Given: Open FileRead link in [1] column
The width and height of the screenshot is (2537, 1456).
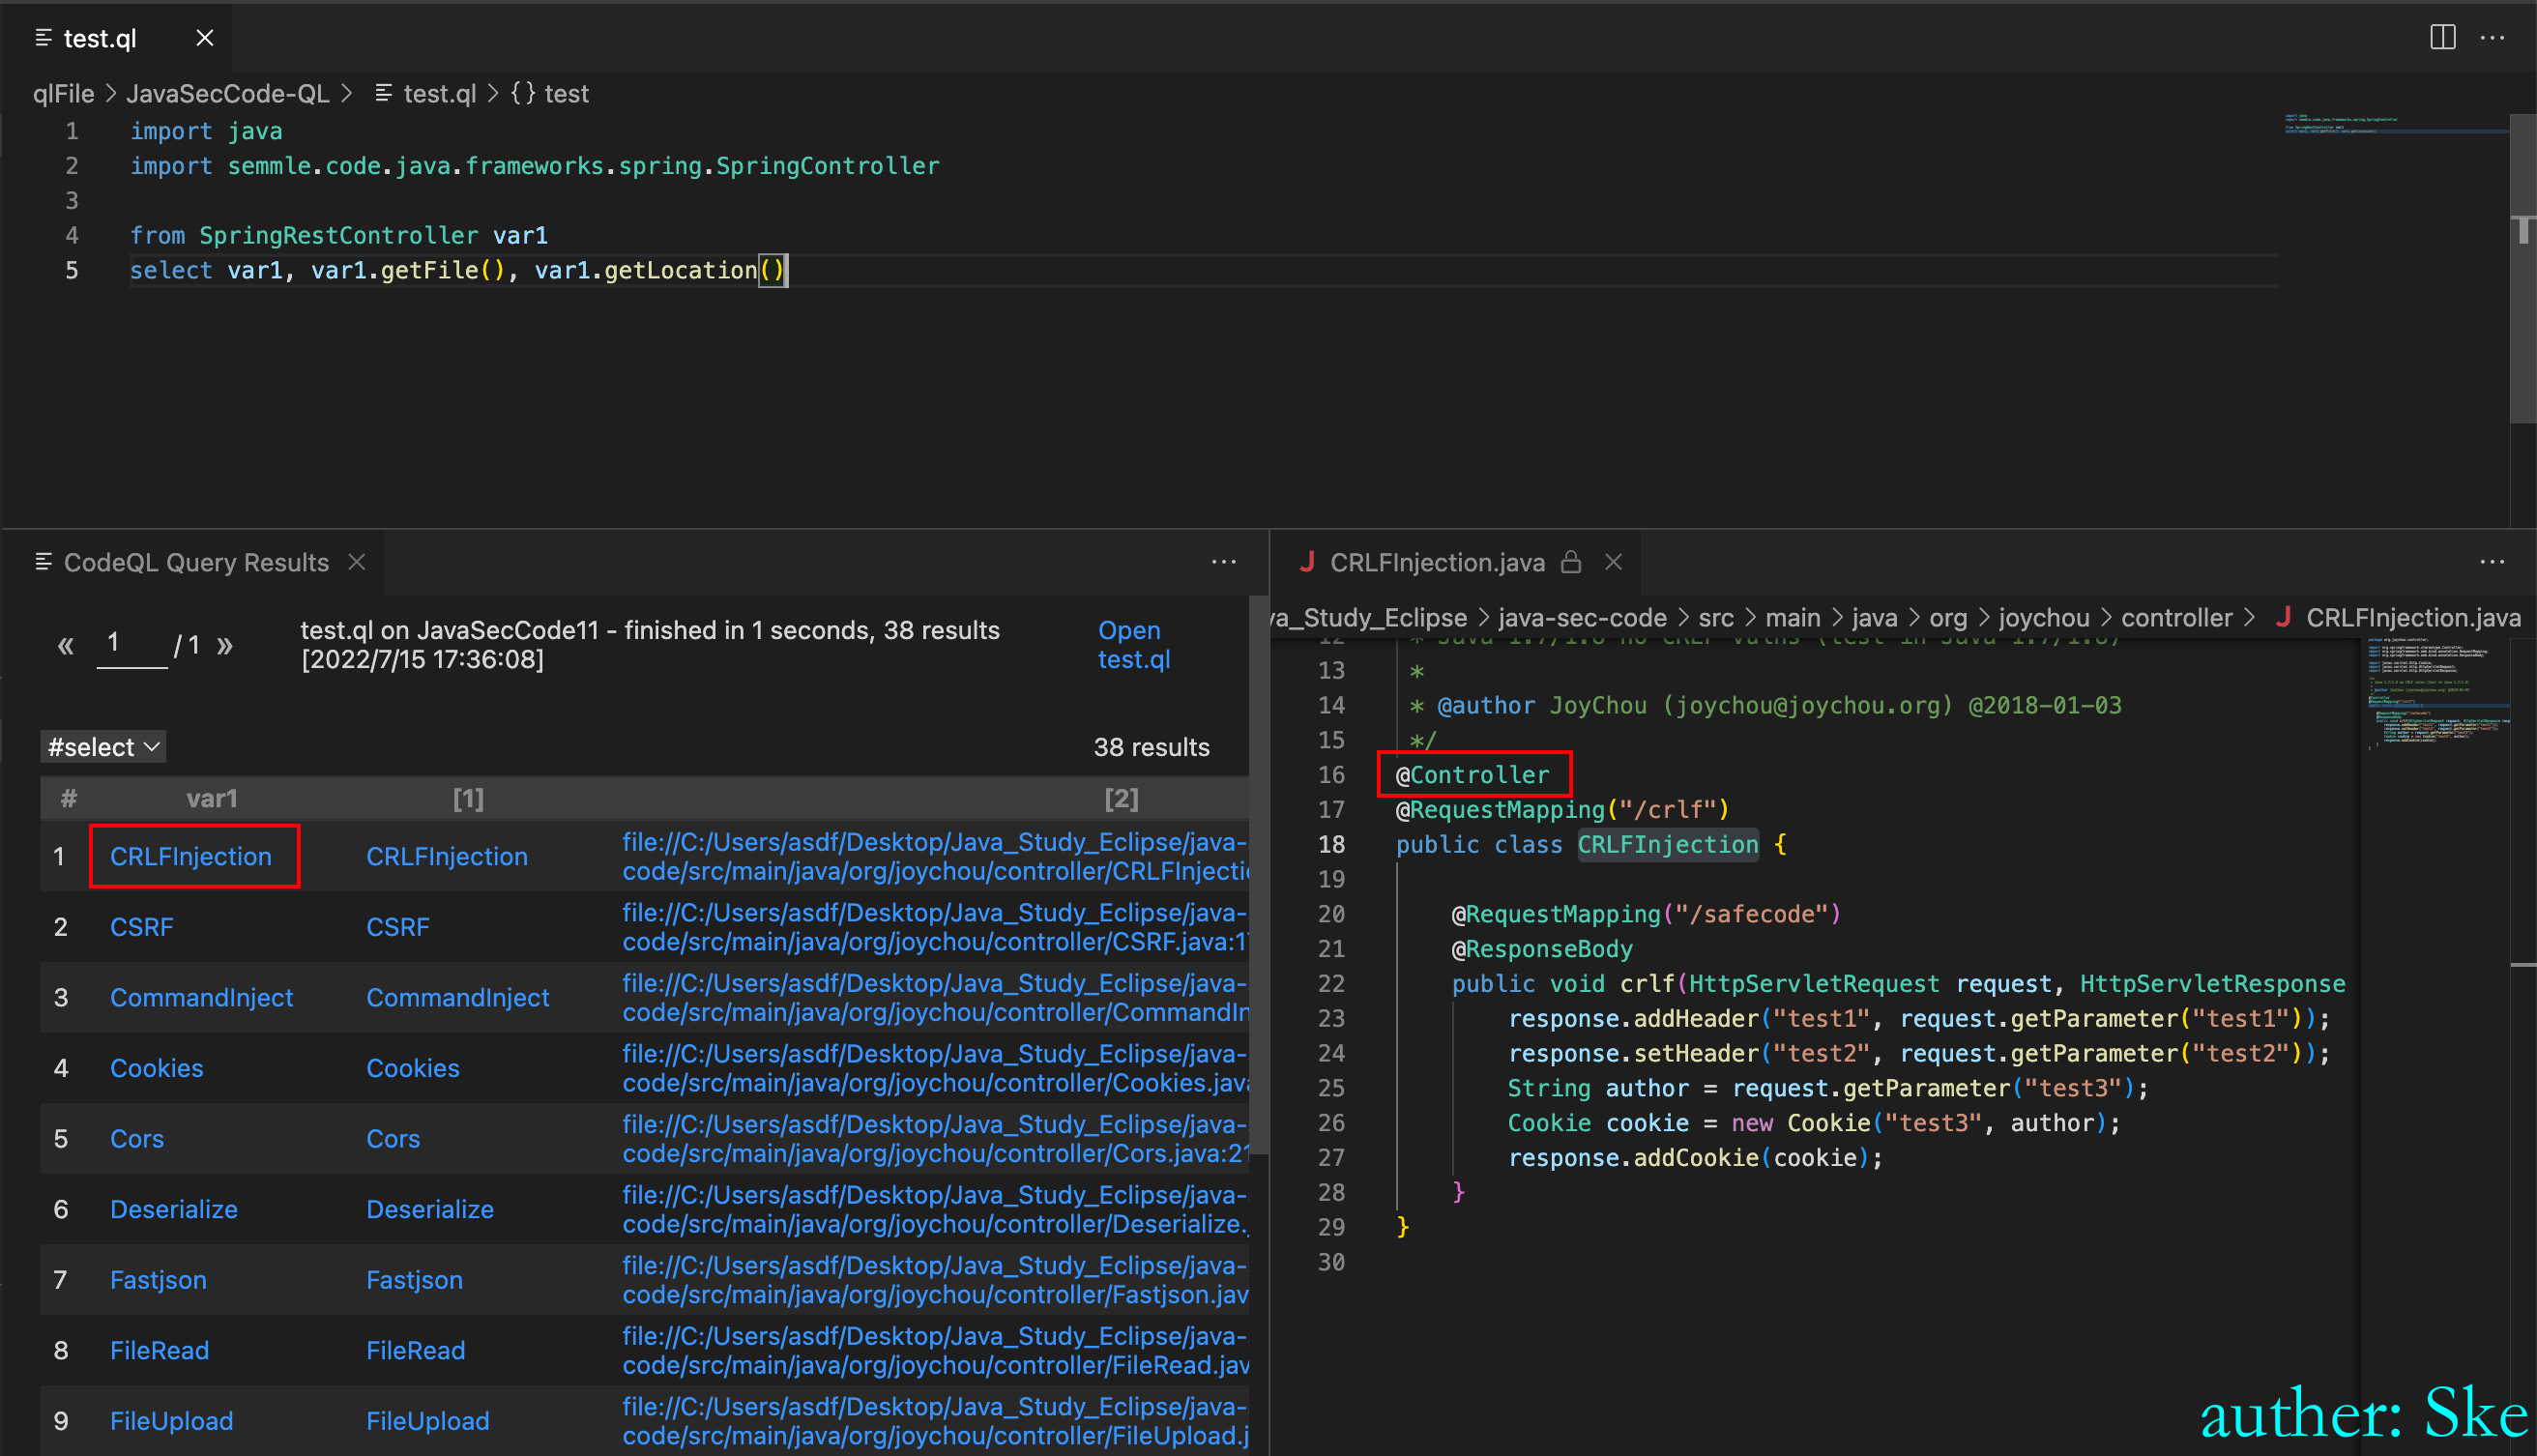Looking at the screenshot, I should (x=415, y=1350).
